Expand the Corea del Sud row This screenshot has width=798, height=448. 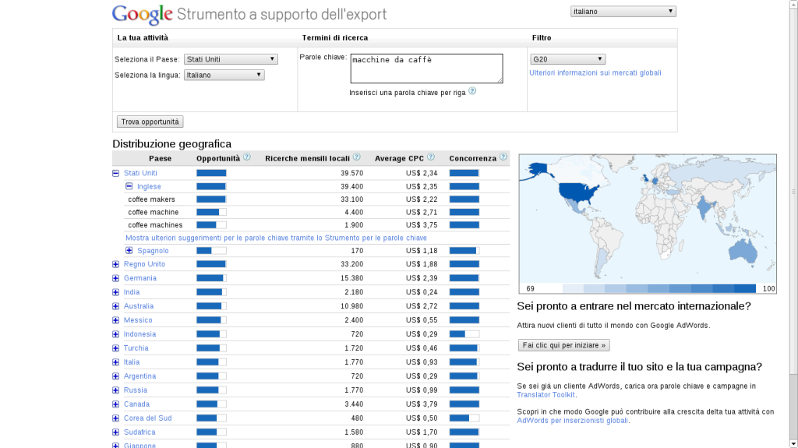115,418
